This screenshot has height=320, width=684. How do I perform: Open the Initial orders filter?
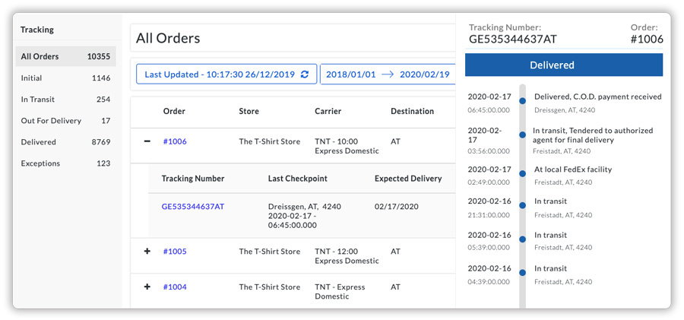coord(65,78)
